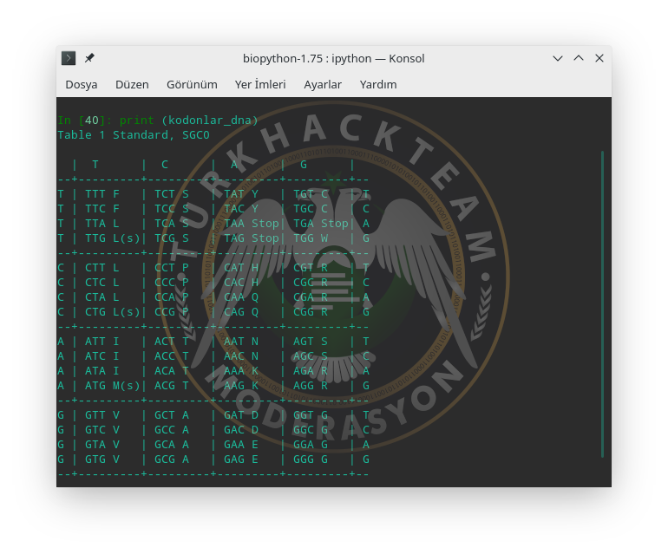Click the 'CCT P' codon cell
The width and height of the screenshot is (668, 554).
pos(172,268)
